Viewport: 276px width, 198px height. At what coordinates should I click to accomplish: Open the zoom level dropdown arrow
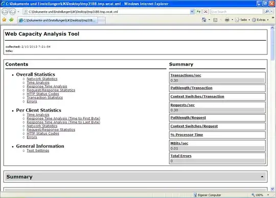pyautogui.click(x=268, y=195)
